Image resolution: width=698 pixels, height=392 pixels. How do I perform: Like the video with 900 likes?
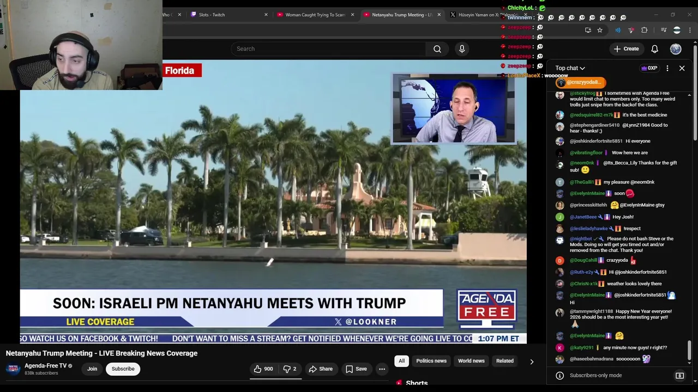[263, 369]
